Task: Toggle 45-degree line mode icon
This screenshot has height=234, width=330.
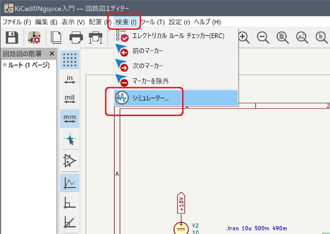Action: 70,222
